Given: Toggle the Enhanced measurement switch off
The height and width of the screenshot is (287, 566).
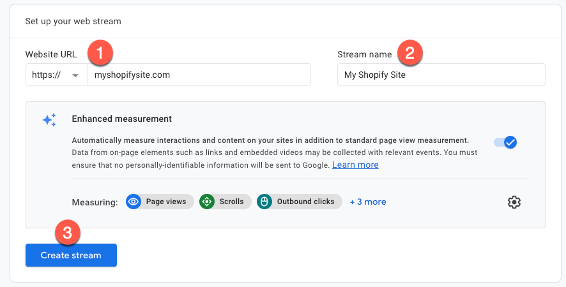Looking at the screenshot, I should [505, 142].
